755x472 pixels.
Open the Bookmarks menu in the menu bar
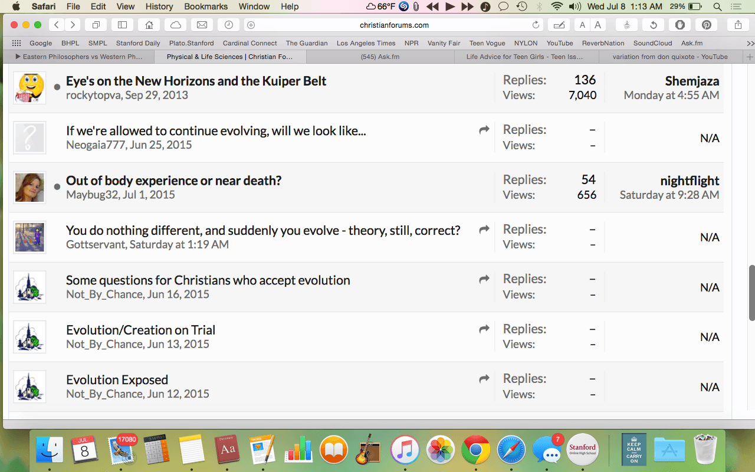206,6
